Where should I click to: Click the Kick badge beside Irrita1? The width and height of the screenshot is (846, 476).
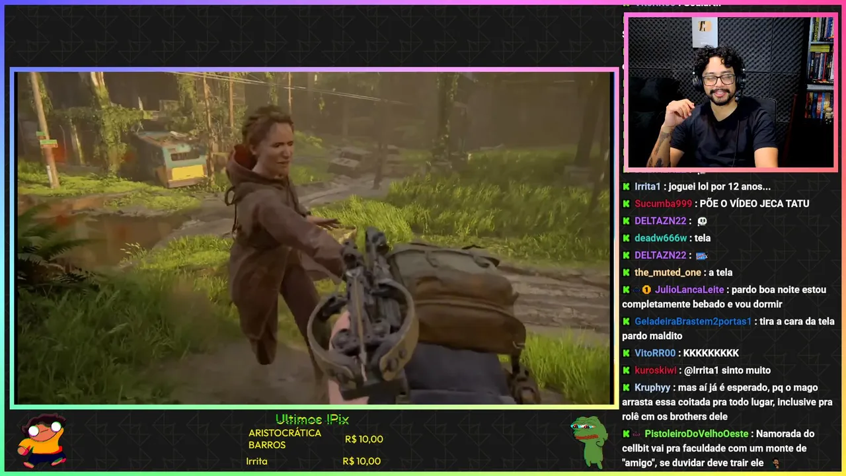click(626, 186)
